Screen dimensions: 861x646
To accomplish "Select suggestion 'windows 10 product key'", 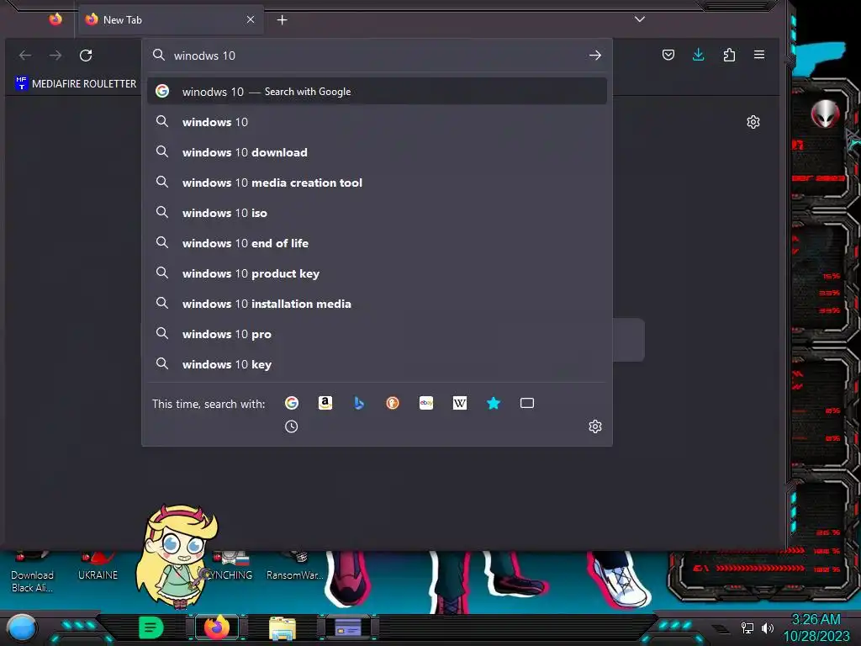I will pyautogui.click(x=377, y=273).
